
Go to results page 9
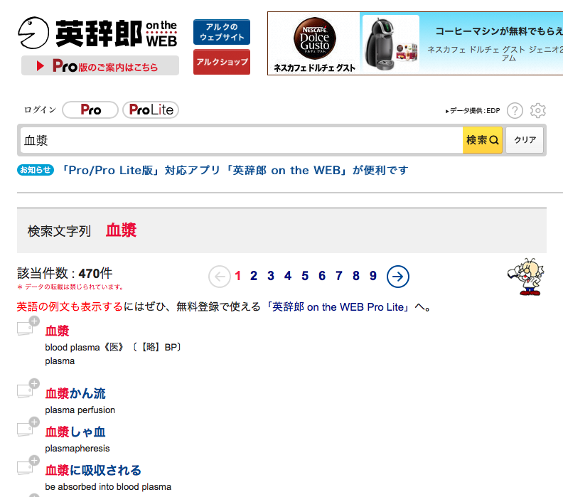pyautogui.click(x=373, y=276)
